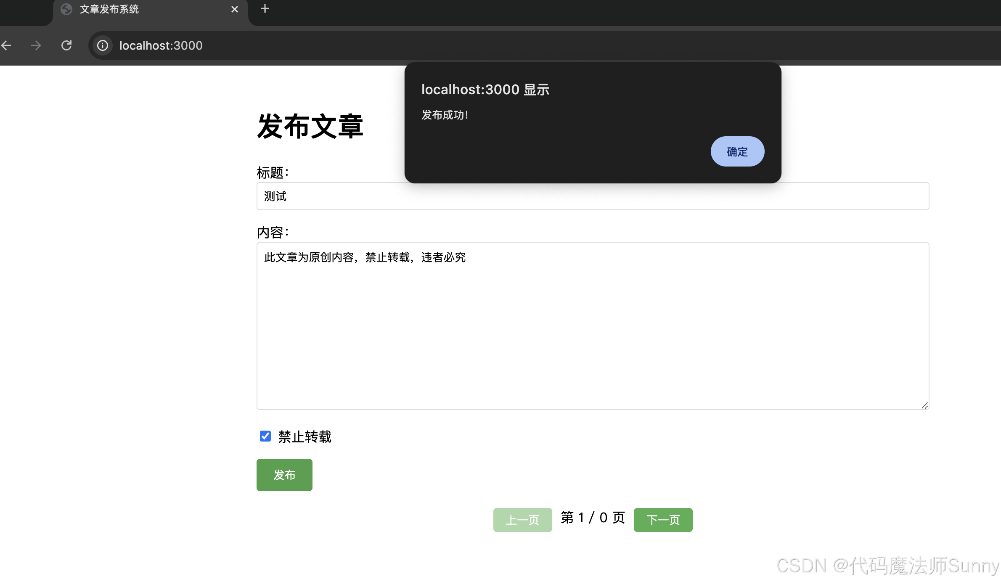This screenshot has width=1001, height=582.
Task: Click the page number indicator 第 1 / 0 页
Action: pyautogui.click(x=593, y=518)
